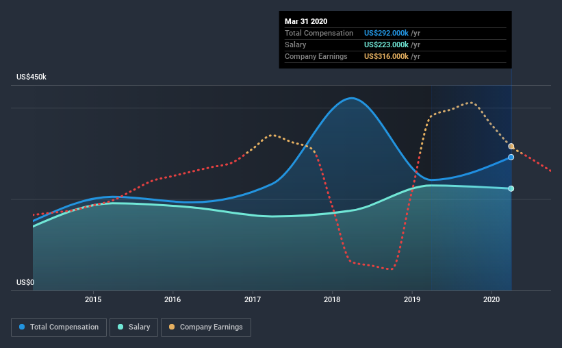Click the orange Company Earnings data point marker
Screen dimensions: 562x348
[x=511, y=147]
